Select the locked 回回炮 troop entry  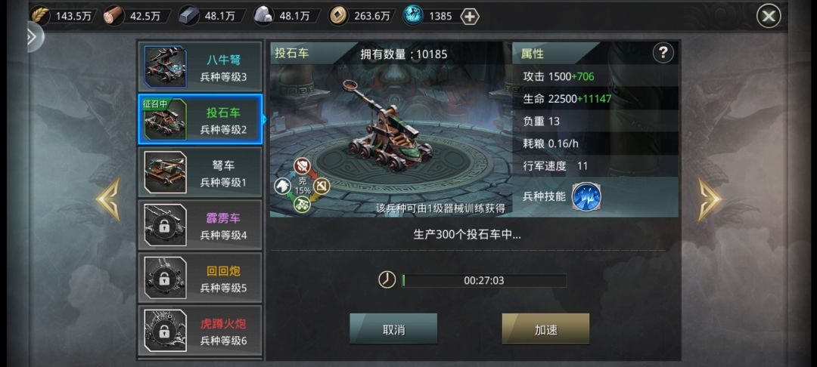click(x=200, y=278)
